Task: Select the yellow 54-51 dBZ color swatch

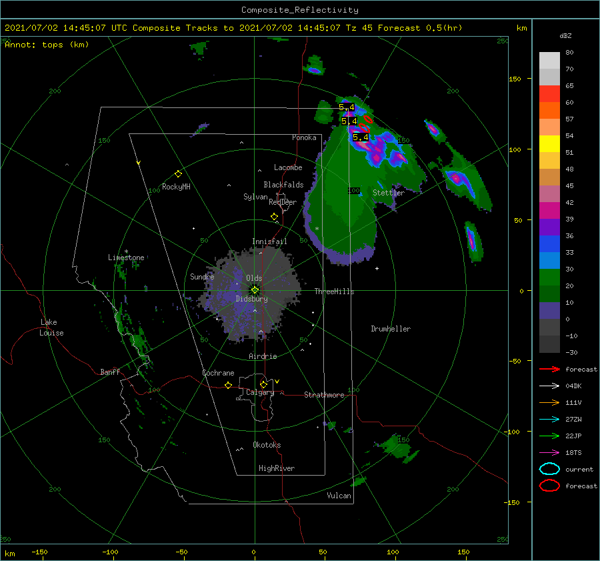Action: tap(549, 144)
